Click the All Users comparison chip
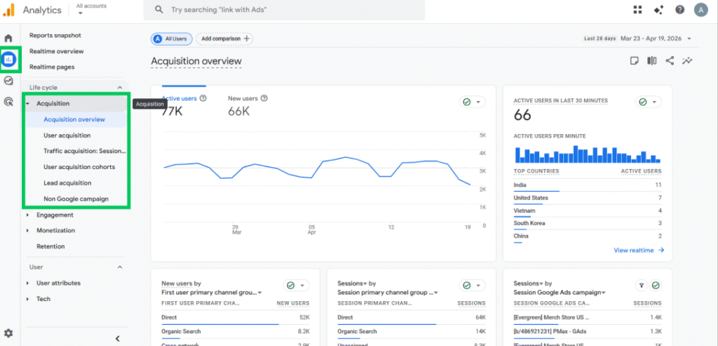The width and height of the screenshot is (718, 346). point(172,39)
